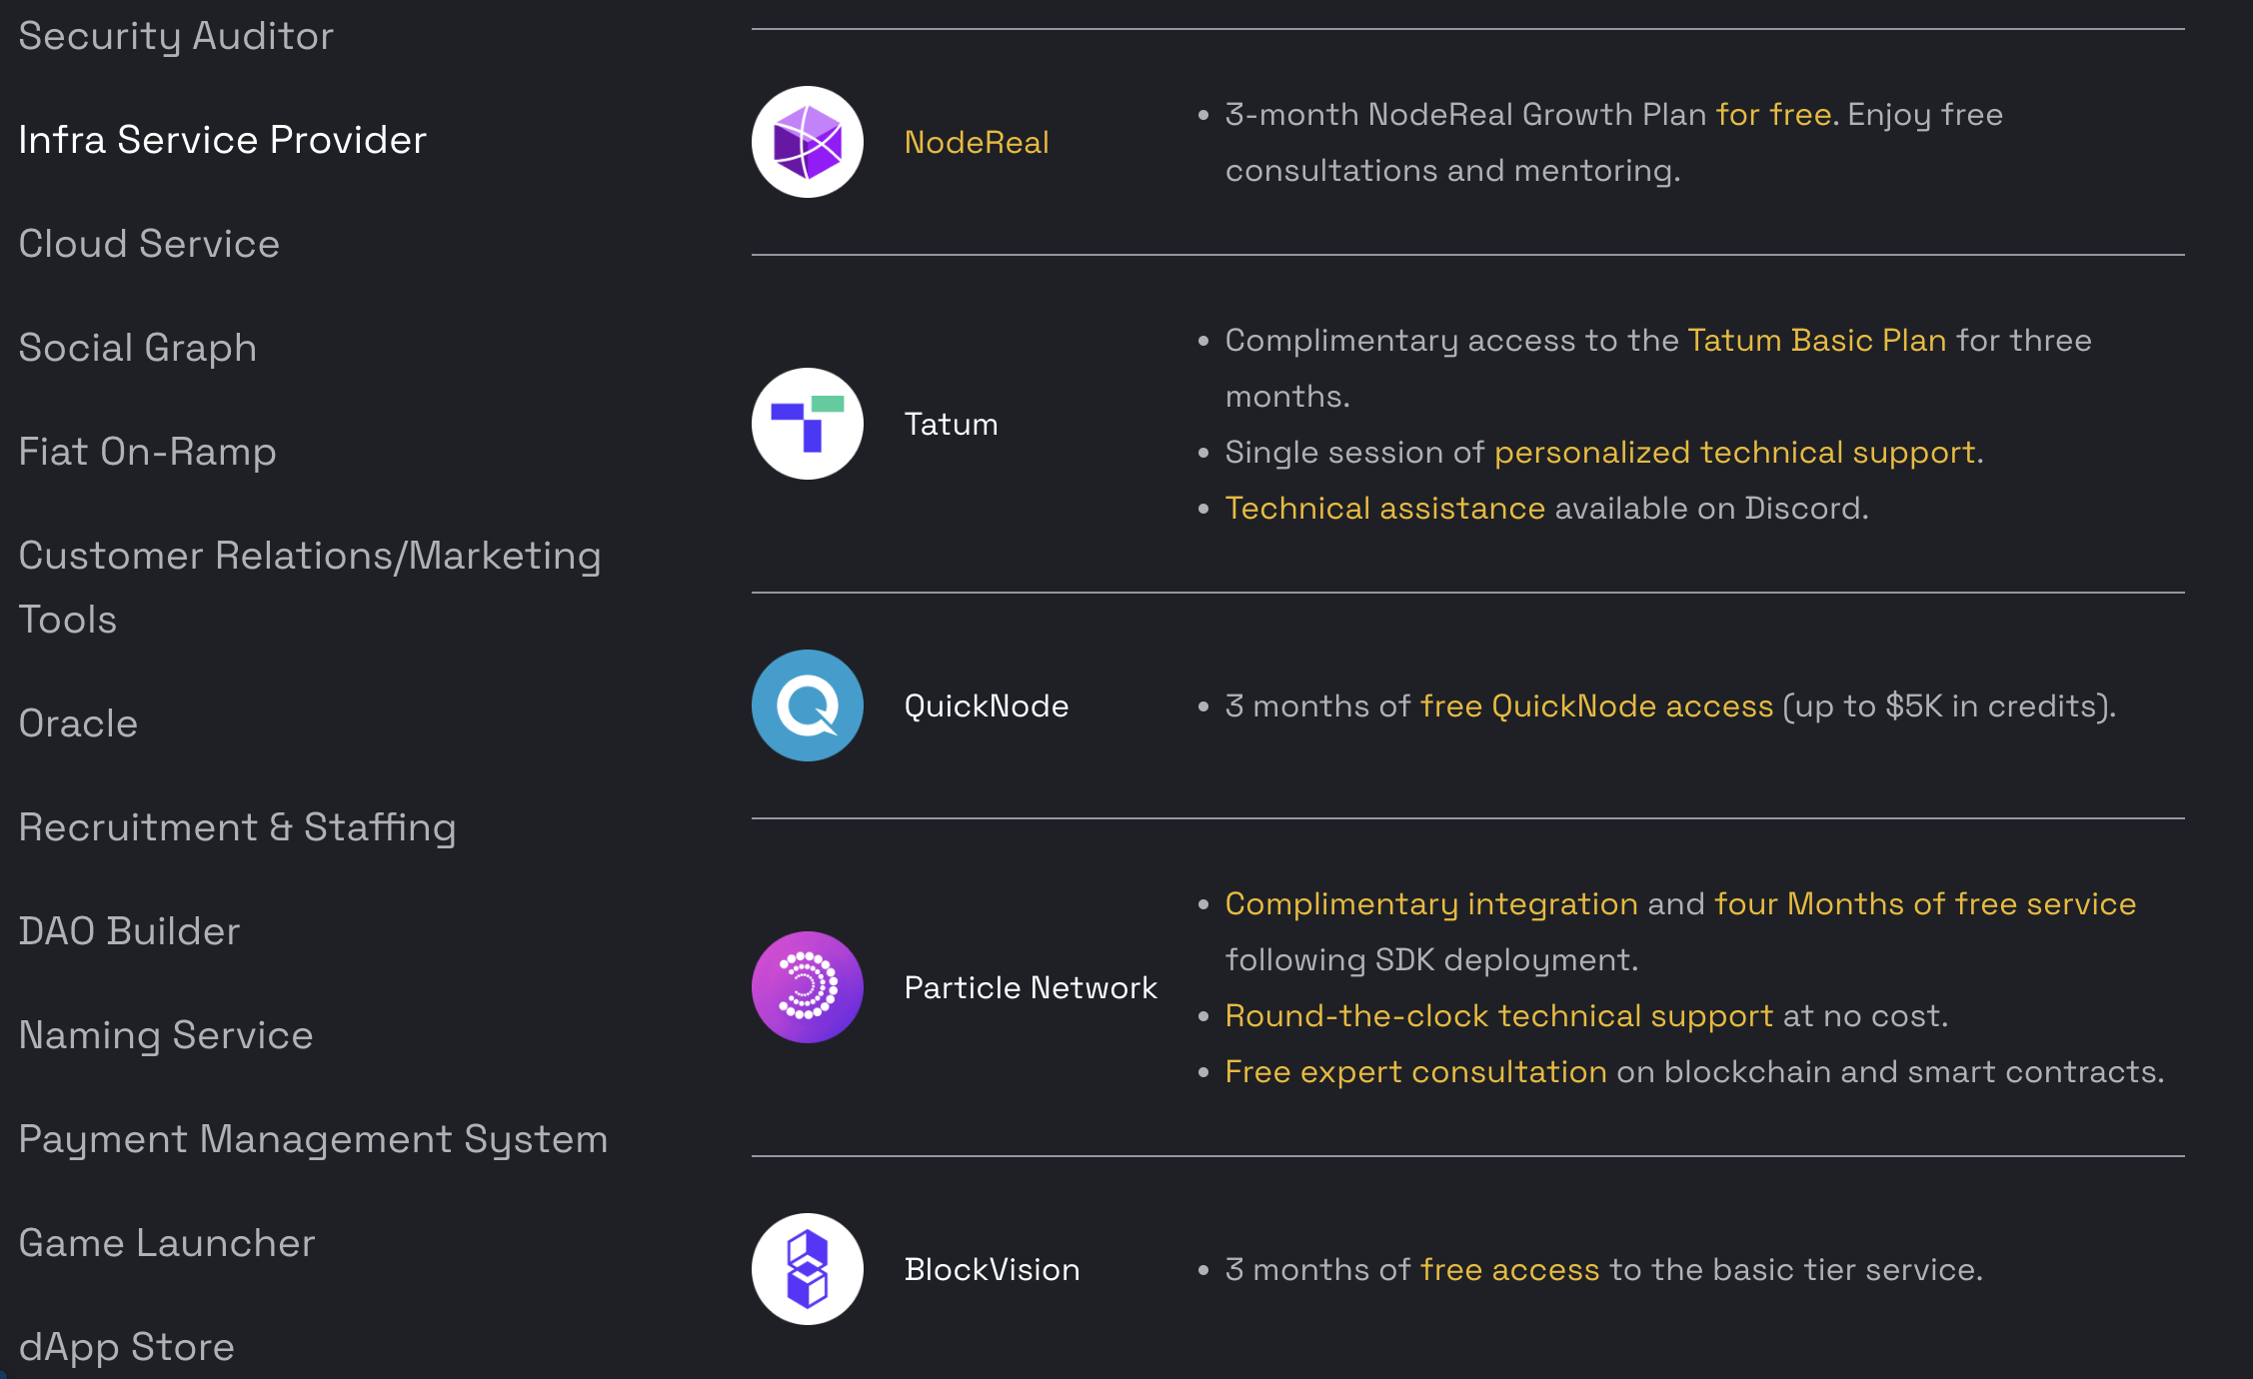Switch to Social Graph category

[138, 348]
